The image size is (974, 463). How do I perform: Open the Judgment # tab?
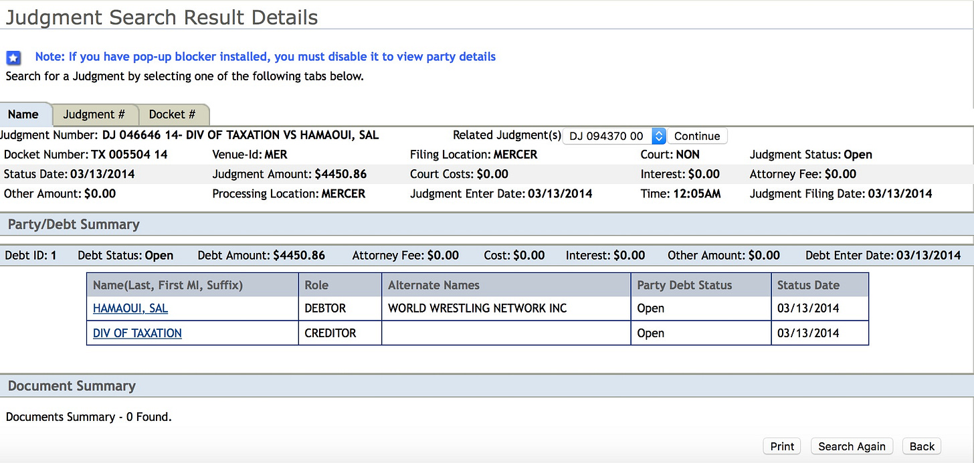click(94, 114)
